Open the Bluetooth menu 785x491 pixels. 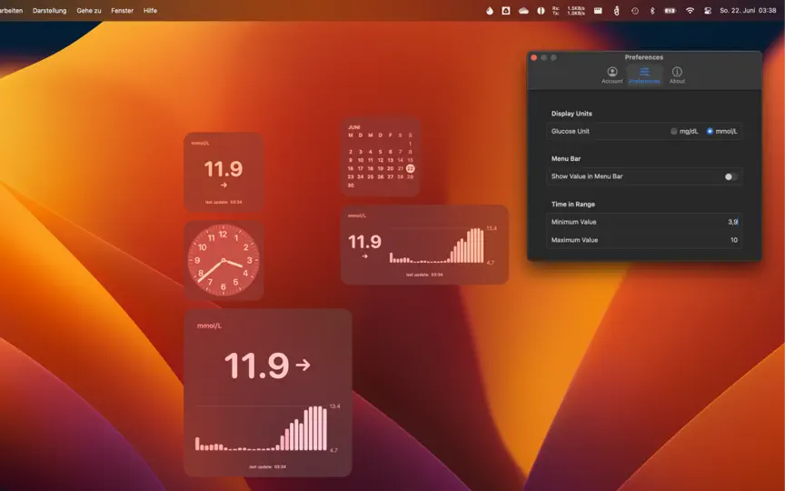651,11
